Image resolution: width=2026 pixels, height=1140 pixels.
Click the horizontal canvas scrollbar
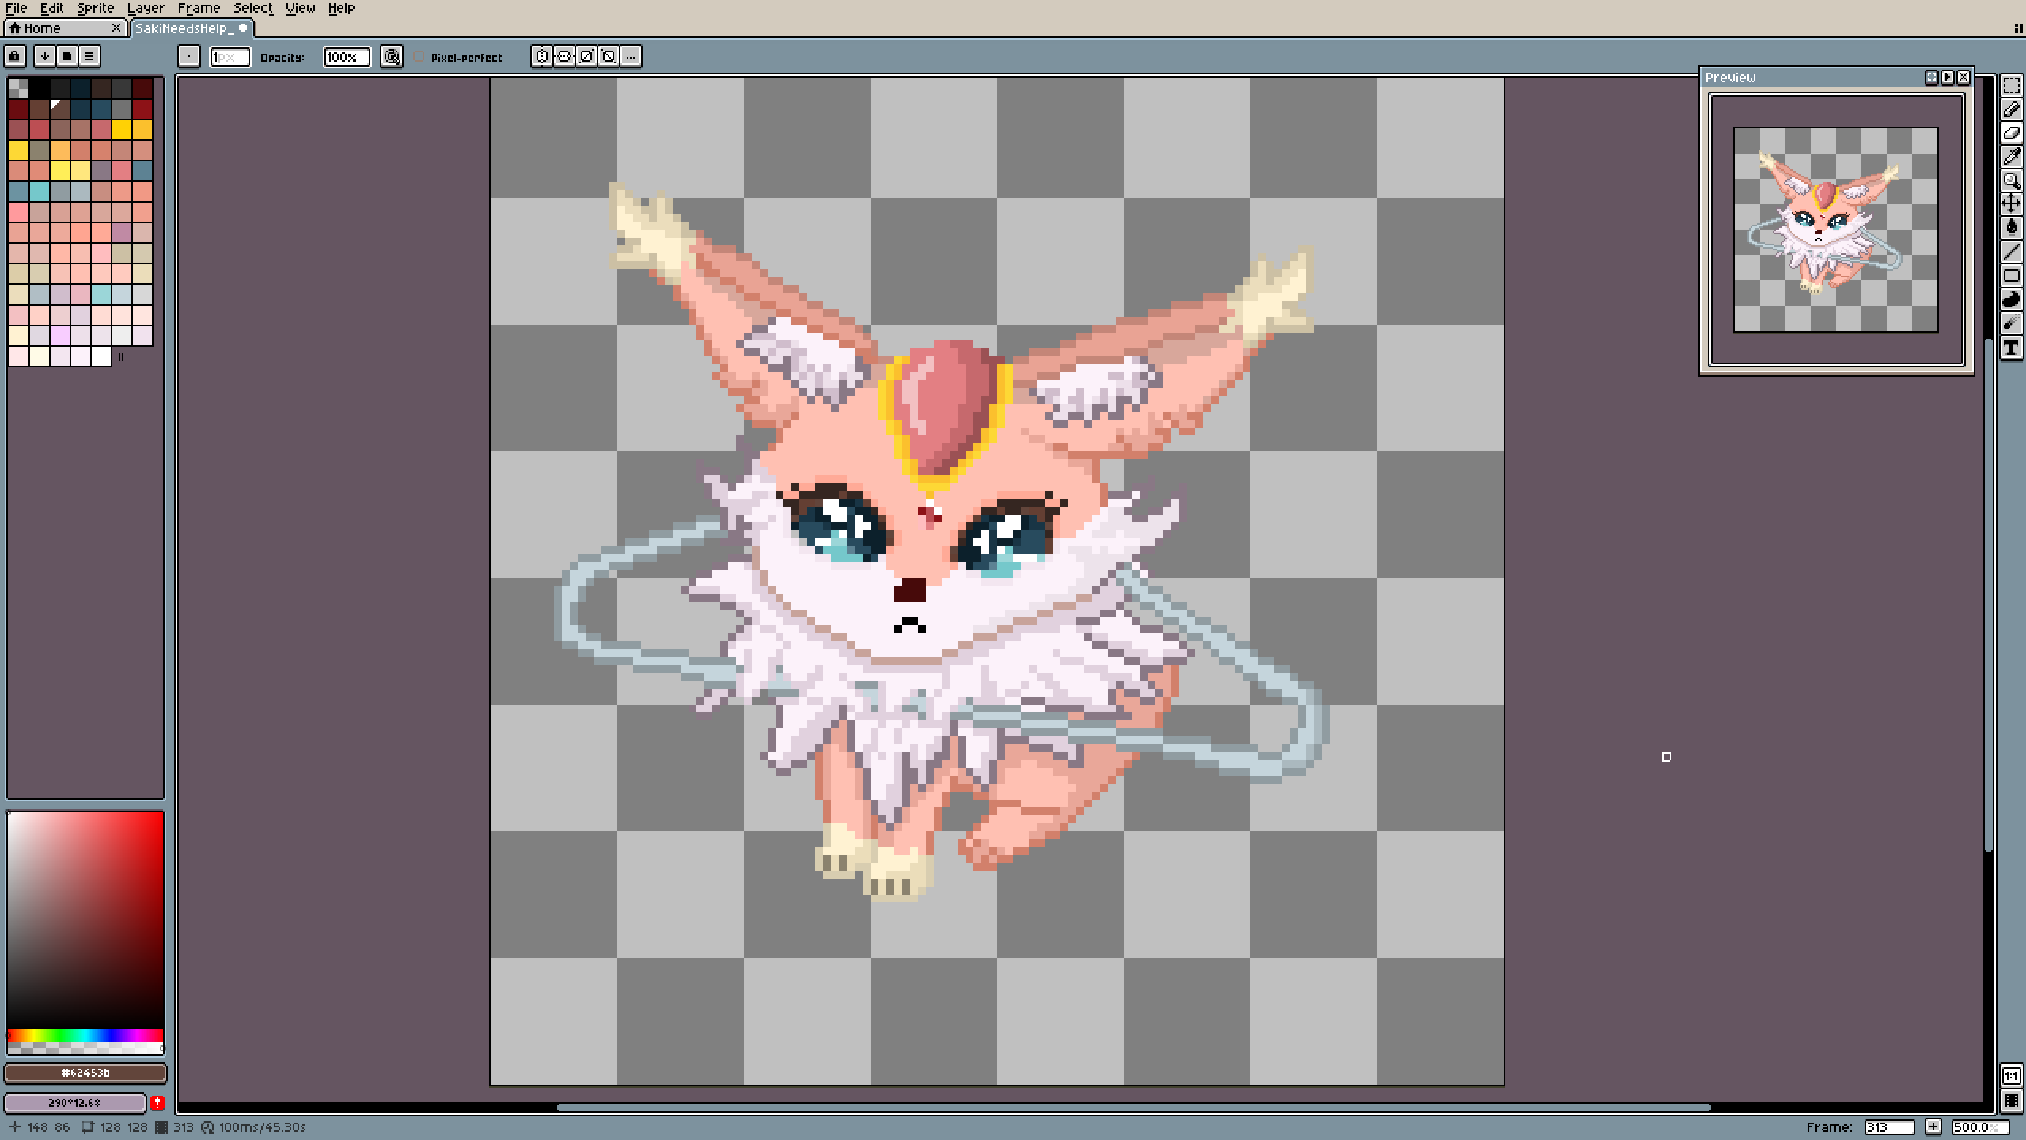(x=1133, y=1108)
